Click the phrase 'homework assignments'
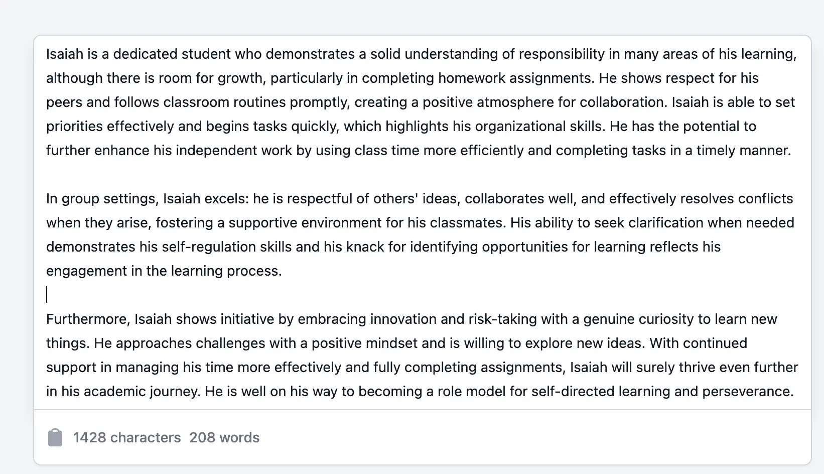 [x=513, y=78]
